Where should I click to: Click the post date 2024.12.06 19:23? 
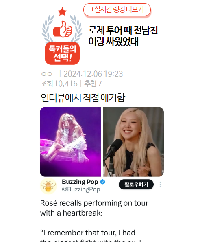(x=93, y=74)
